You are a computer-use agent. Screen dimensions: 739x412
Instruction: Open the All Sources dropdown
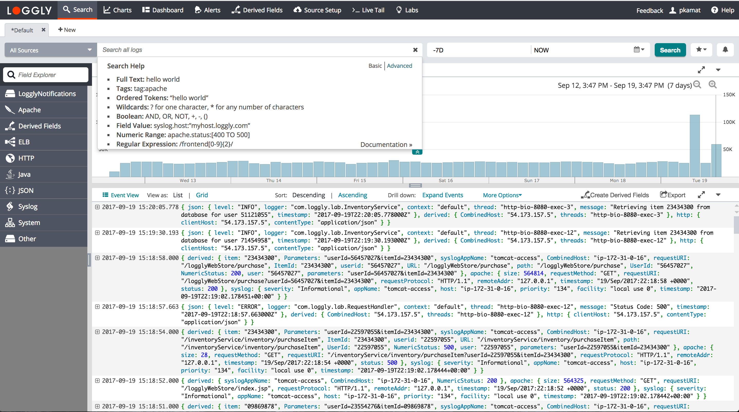[50, 50]
